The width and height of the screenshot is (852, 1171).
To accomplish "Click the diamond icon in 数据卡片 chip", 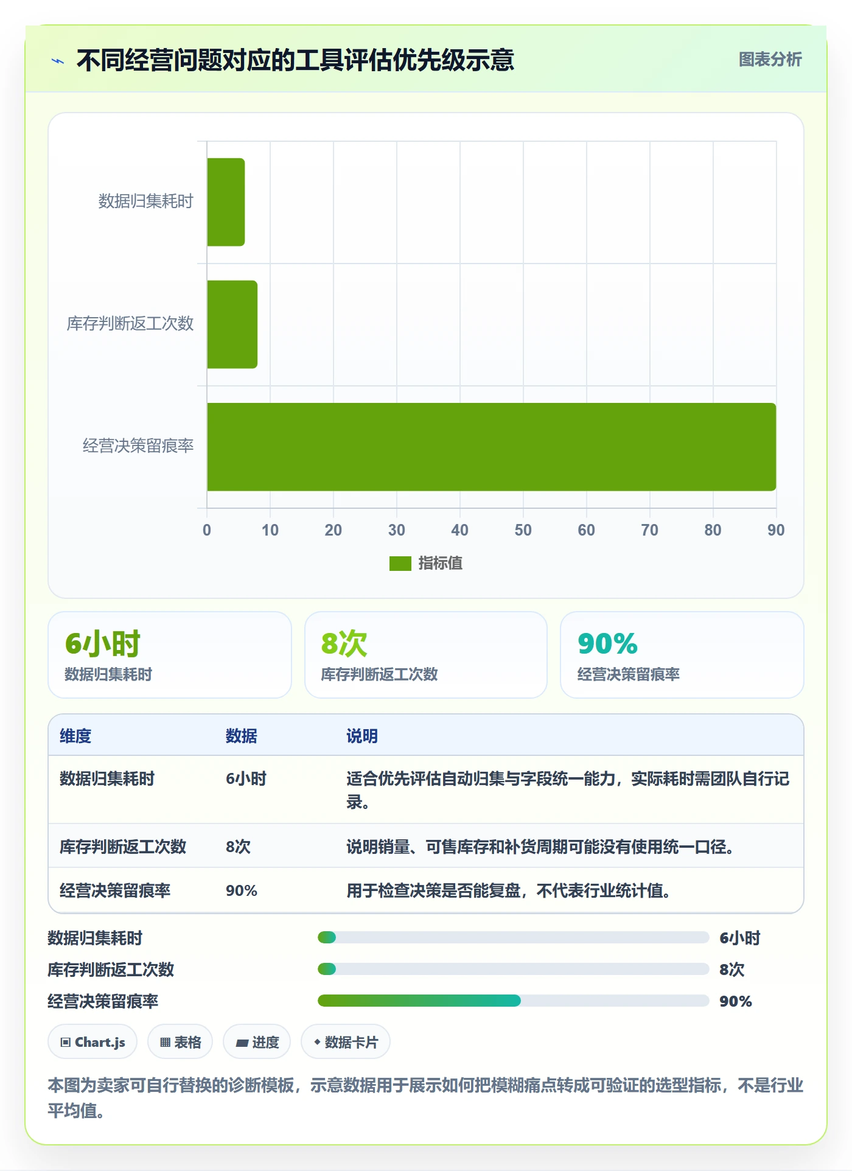I will tap(317, 1042).
